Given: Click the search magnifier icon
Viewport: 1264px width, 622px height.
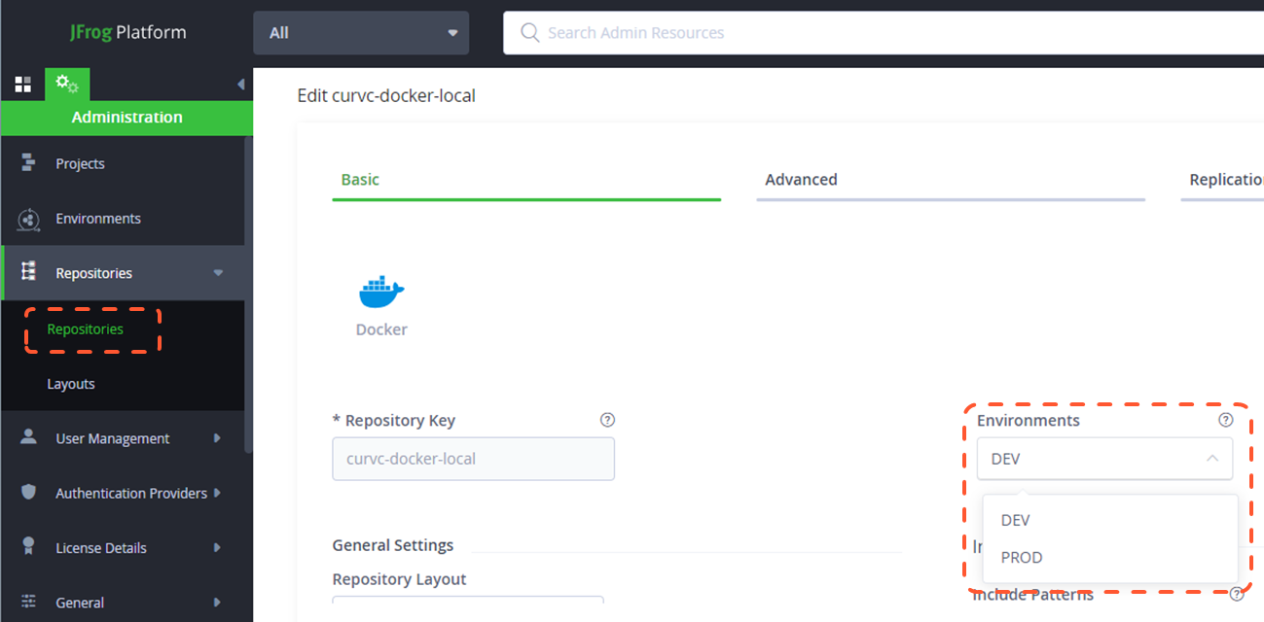Looking at the screenshot, I should tap(530, 33).
